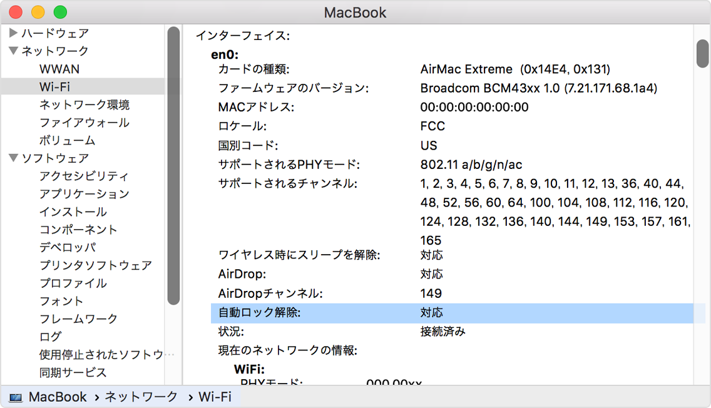Click the 802.11 a/b/g/n/ac value
Screen dimensions: 711x408
[471, 165]
